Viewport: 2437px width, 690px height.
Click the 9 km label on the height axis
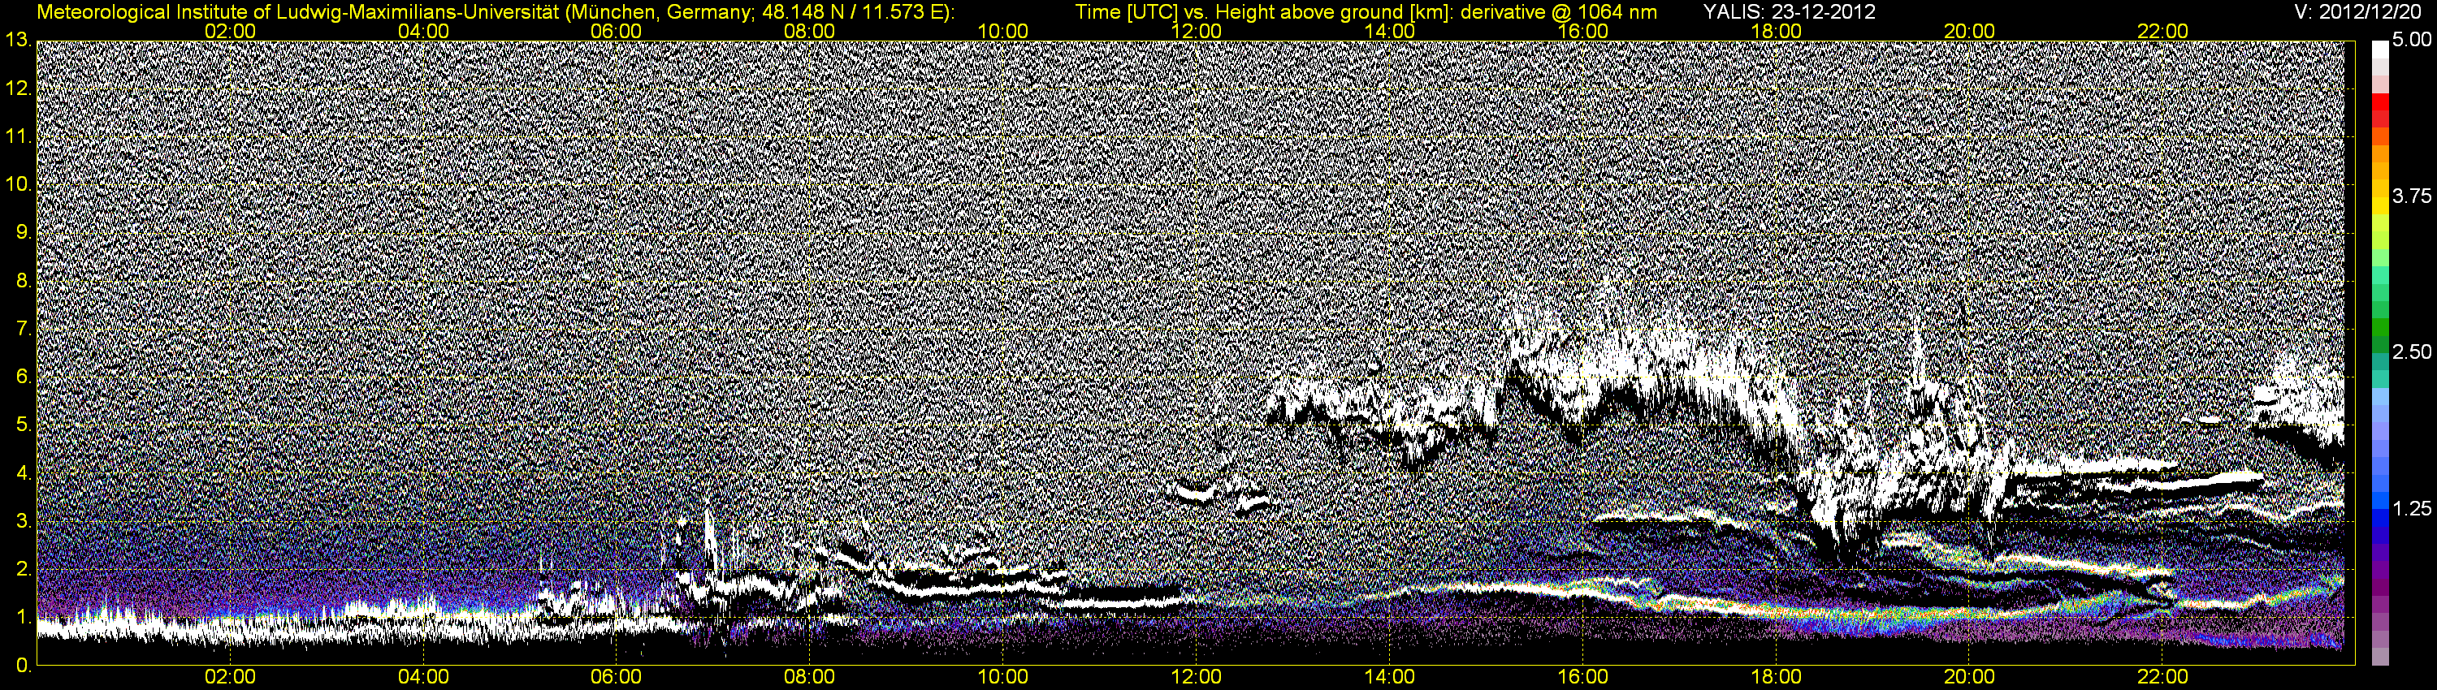22,232
